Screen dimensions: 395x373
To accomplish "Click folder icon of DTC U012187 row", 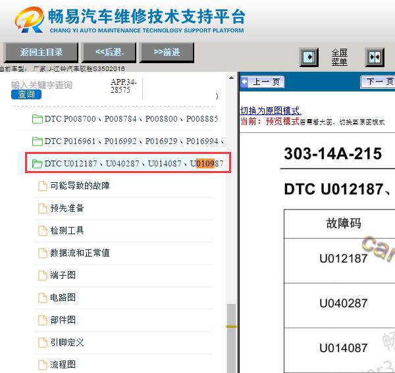I will 38,164.
